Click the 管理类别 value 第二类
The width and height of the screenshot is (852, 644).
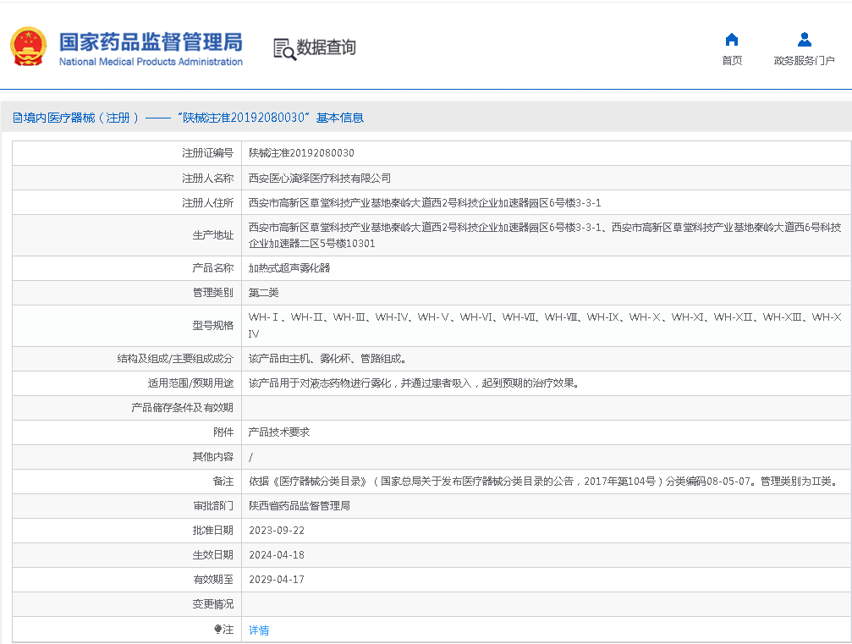coord(263,293)
